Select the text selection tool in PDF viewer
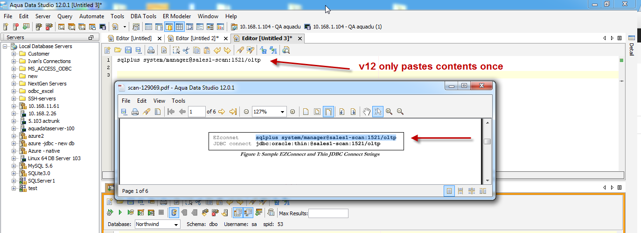641x233 pixels. tap(378, 112)
